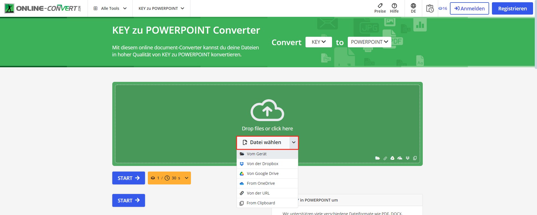Click the Datei wählen button
Viewport: 537px width, 215px height.
tap(263, 142)
